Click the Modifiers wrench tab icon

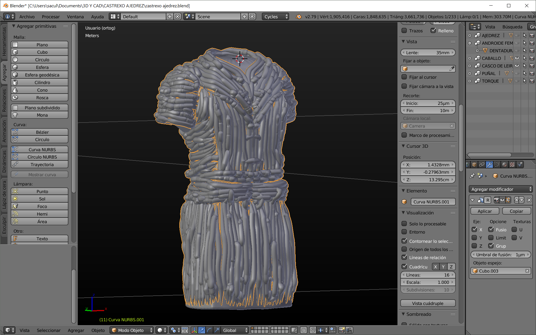489,165
